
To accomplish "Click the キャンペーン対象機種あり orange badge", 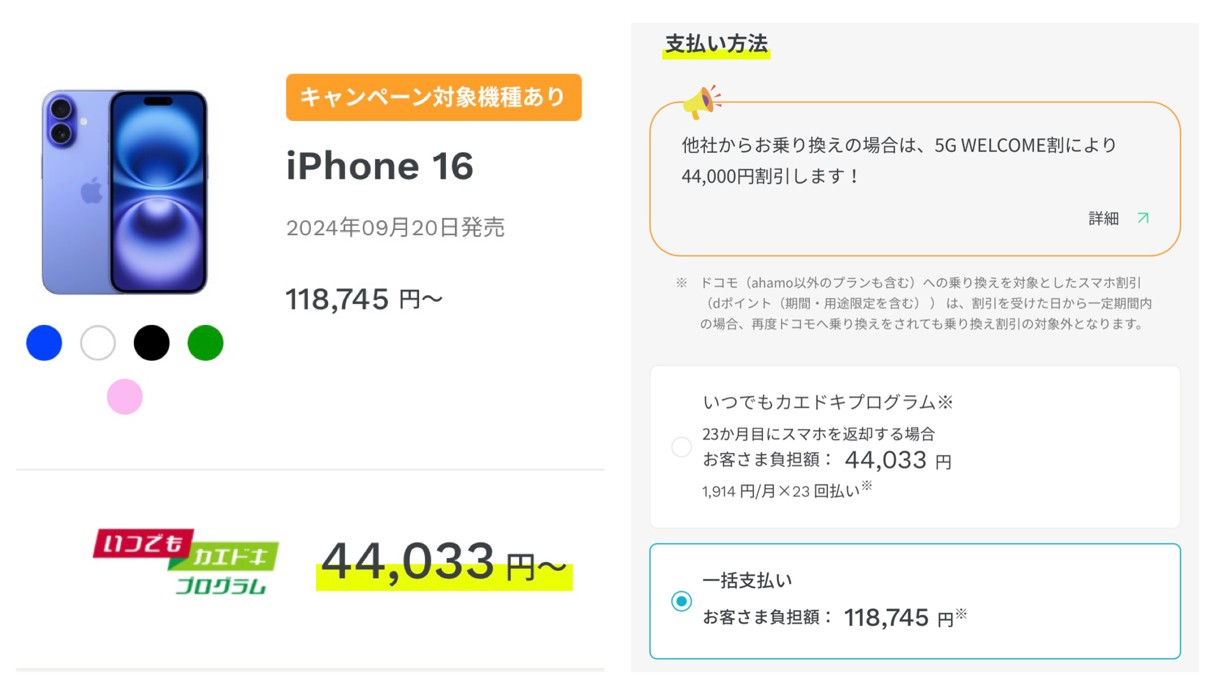I will click(x=433, y=97).
